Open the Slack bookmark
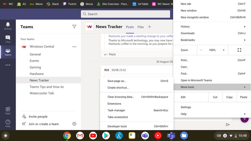The image size is (251, 141). [53, 4]
